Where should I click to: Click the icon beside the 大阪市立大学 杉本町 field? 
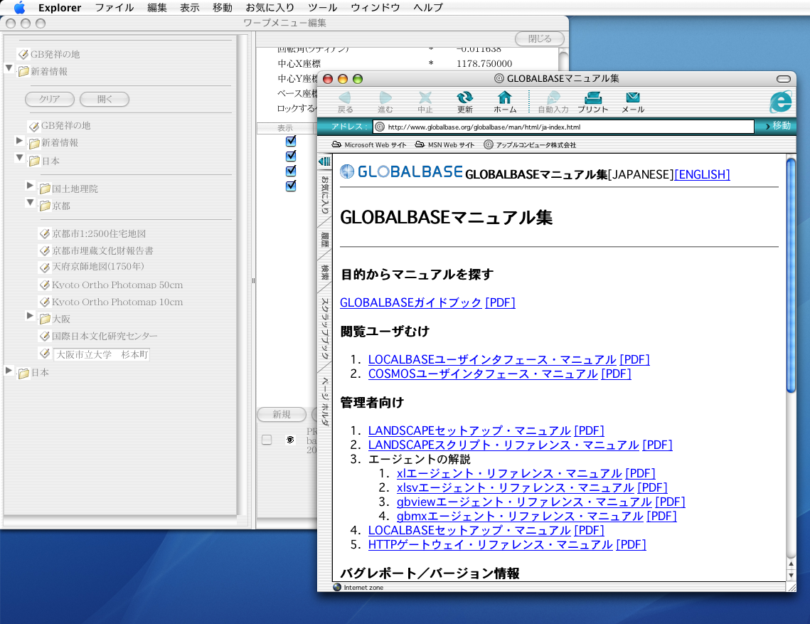45,354
